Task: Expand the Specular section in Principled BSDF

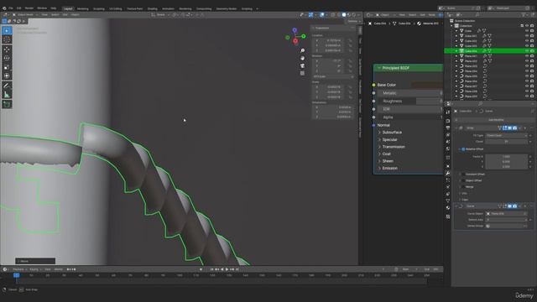Action: tap(388, 140)
